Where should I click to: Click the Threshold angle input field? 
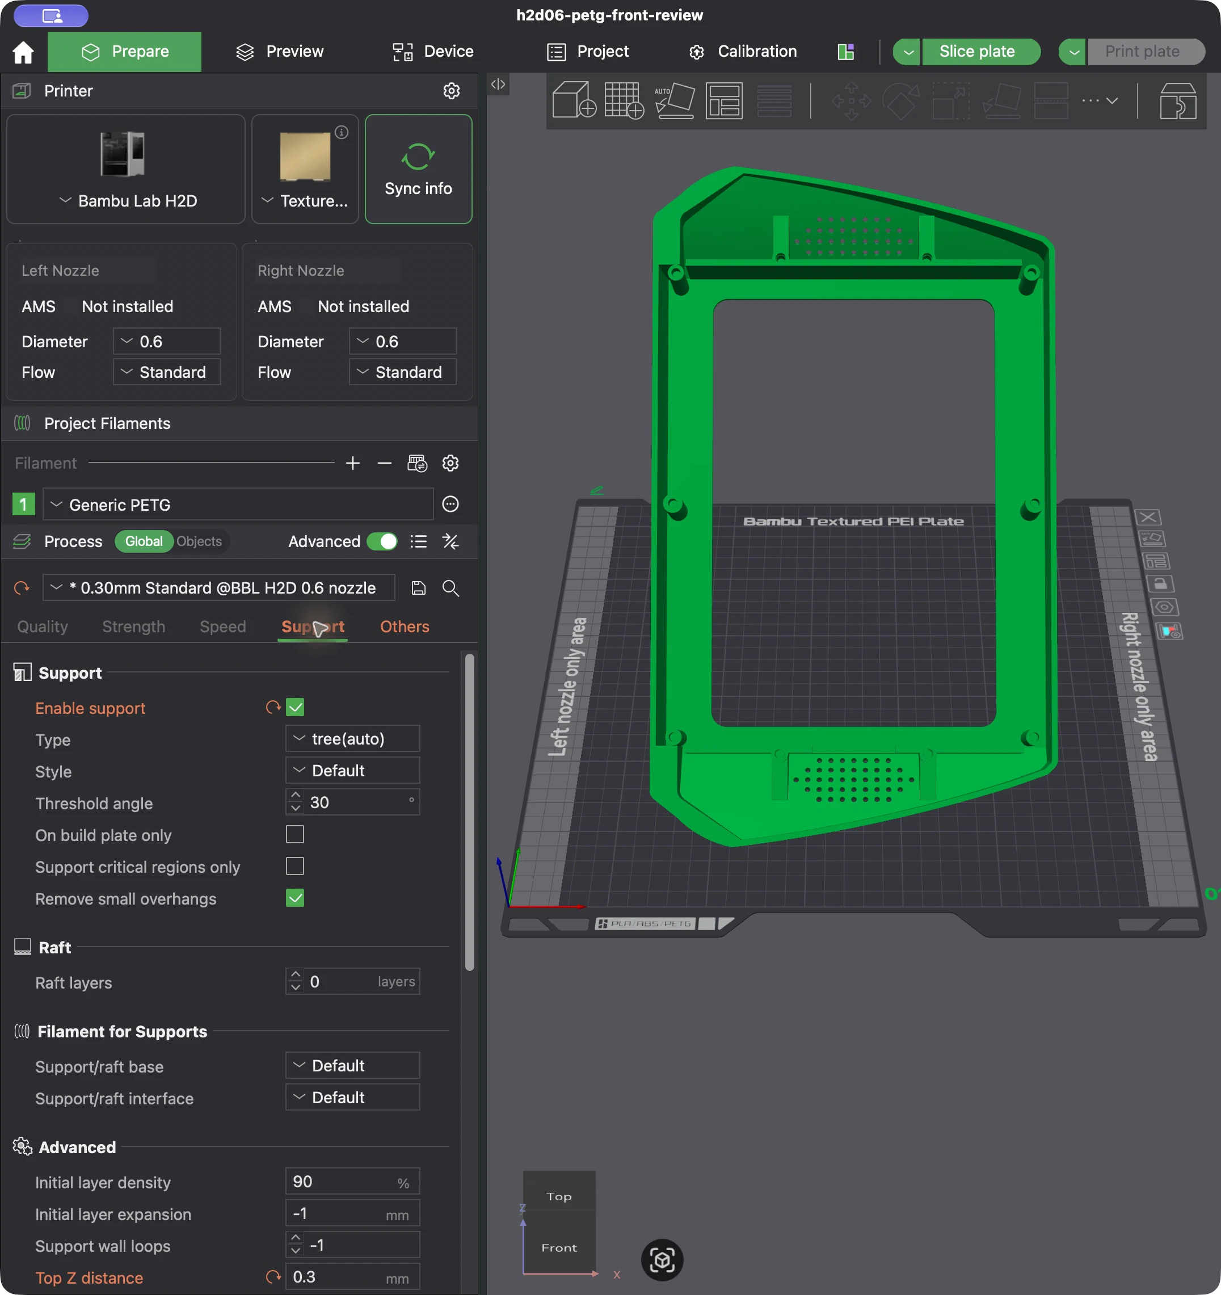353,802
